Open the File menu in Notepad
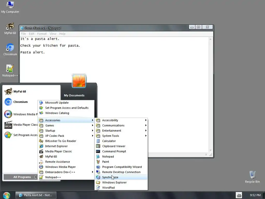 pyautogui.click(x=24, y=34)
